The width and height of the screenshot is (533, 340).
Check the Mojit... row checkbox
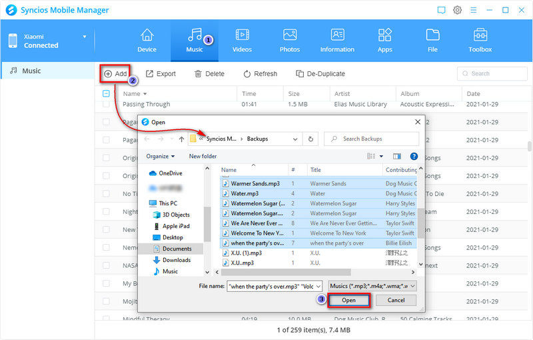(x=106, y=301)
